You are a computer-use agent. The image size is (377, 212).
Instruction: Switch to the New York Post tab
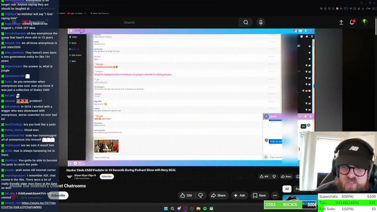pos(100,13)
